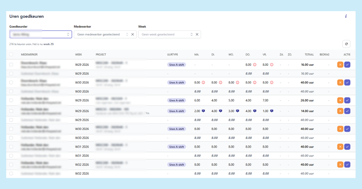
Task: Reject the W29 16.00 uur row
Action: 340,65
